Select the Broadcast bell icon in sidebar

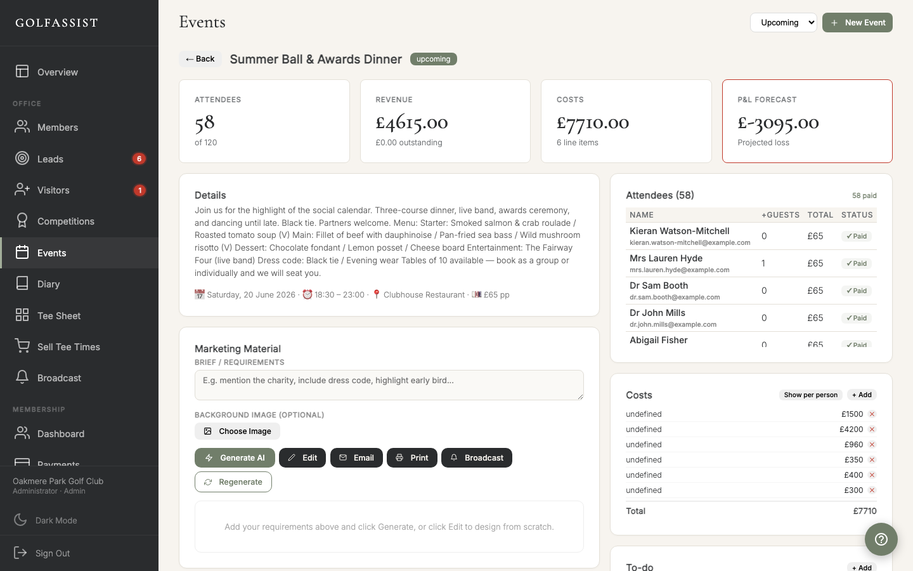pos(22,377)
